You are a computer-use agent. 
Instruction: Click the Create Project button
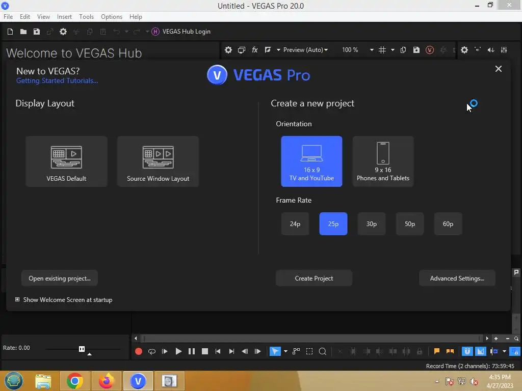click(x=314, y=278)
